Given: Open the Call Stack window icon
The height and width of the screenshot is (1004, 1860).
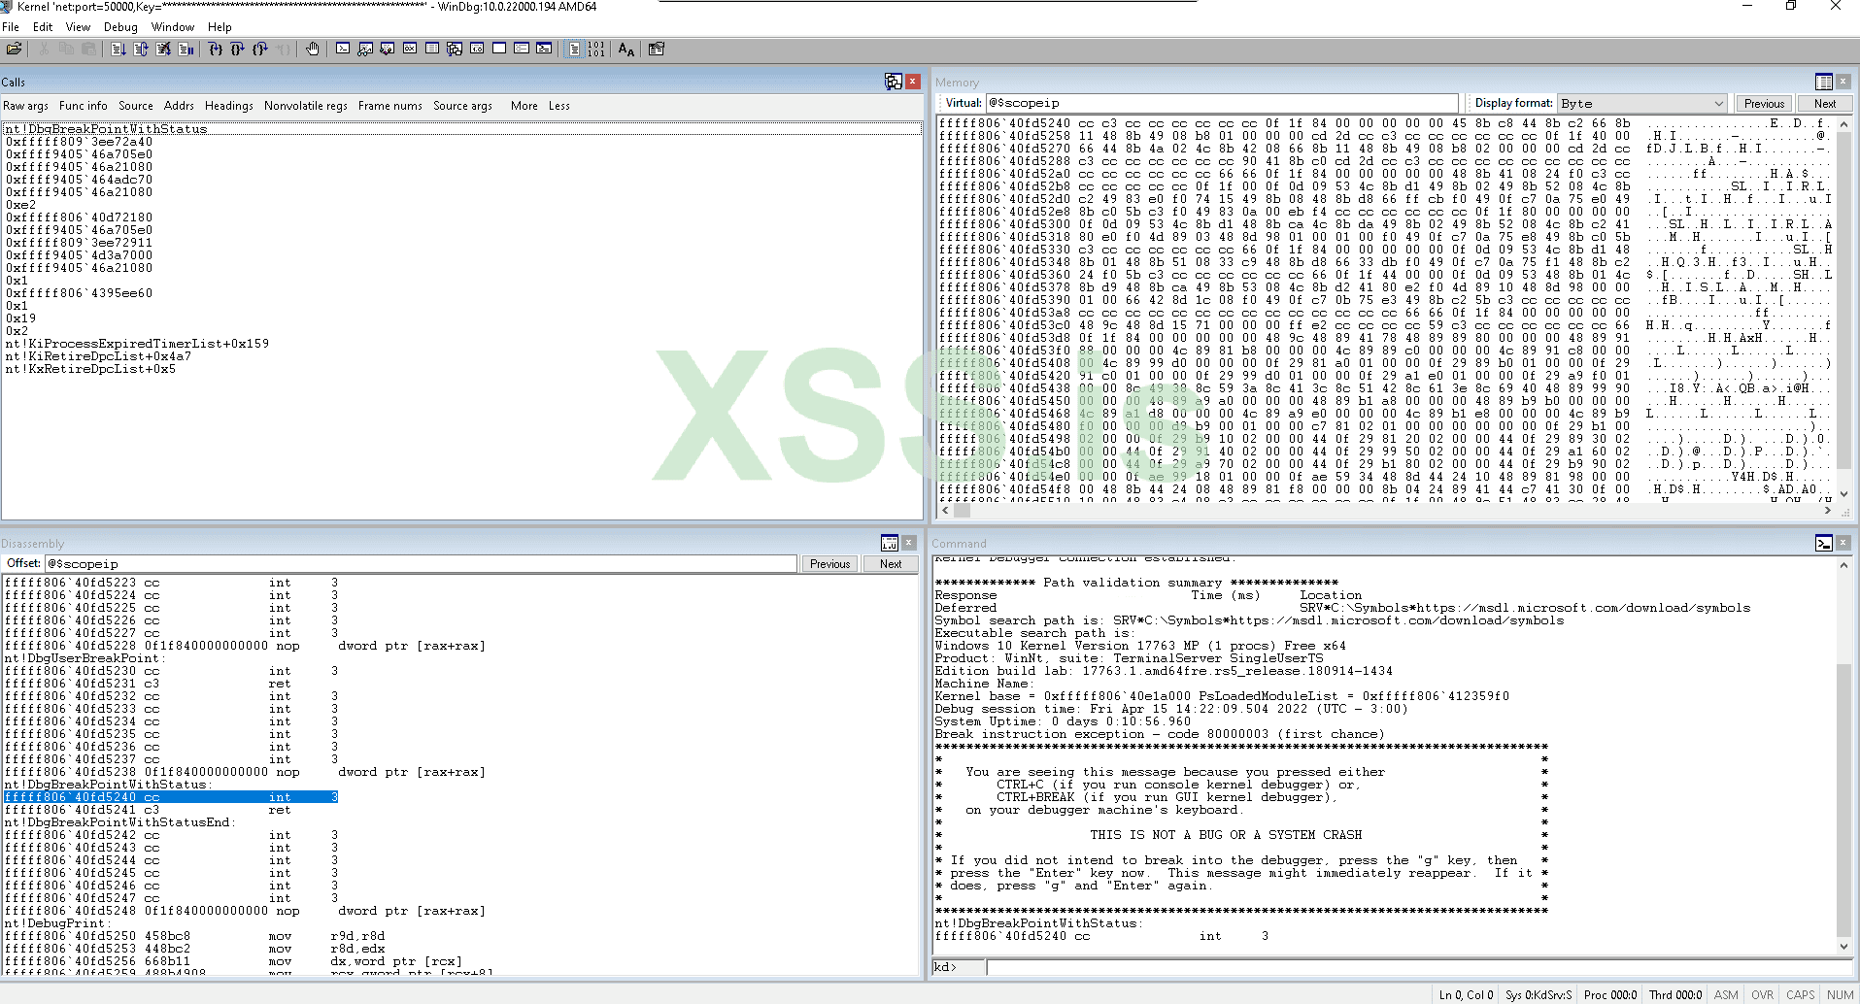Looking at the screenshot, I should [x=455, y=49].
